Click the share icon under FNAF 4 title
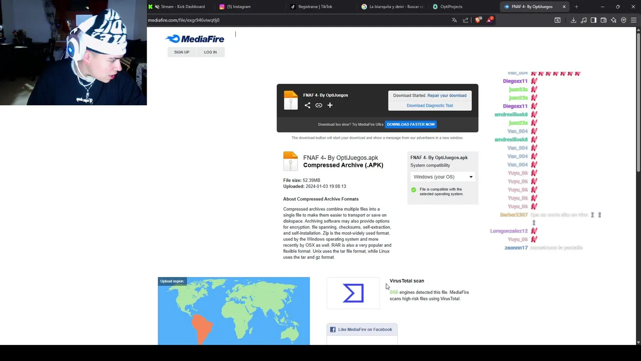The width and height of the screenshot is (641, 361). (x=307, y=105)
